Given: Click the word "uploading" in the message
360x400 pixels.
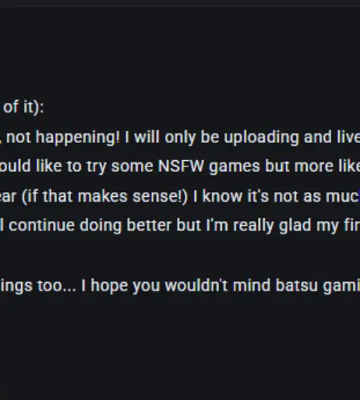Looking at the screenshot, I should click(261, 137).
